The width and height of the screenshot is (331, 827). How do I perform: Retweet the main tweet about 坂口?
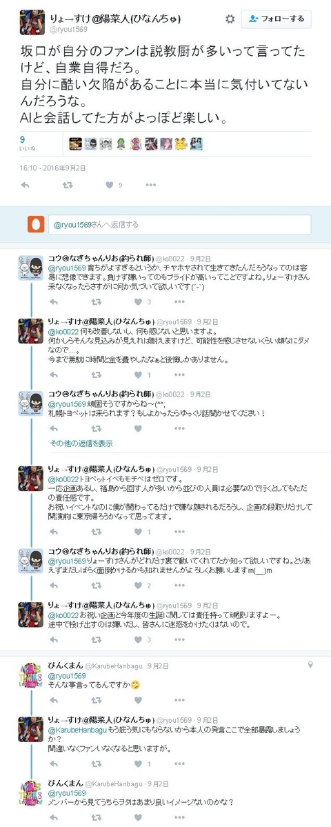point(68,185)
